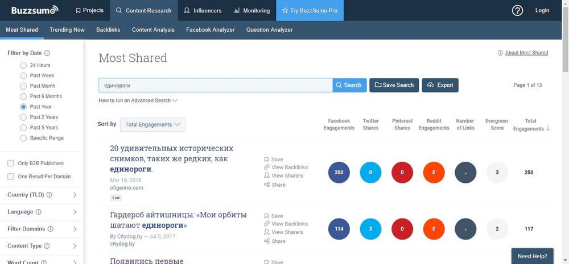This screenshot has height=264, width=569.
Task: Click Twitter shares circle for ofigenno.com article
Action: coord(370,173)
